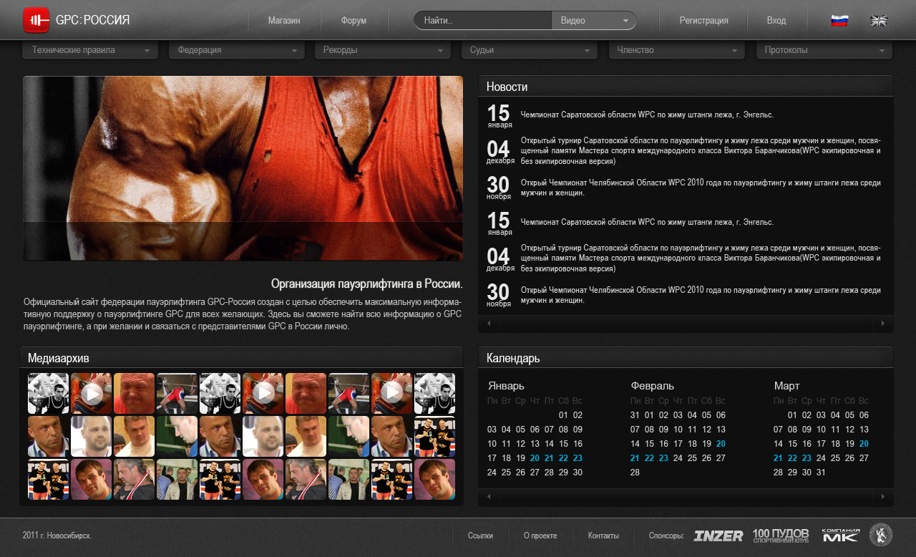Screen dimensions: 916x557
Task: Select February 23 in the calendar
Action: pos(663,458)
